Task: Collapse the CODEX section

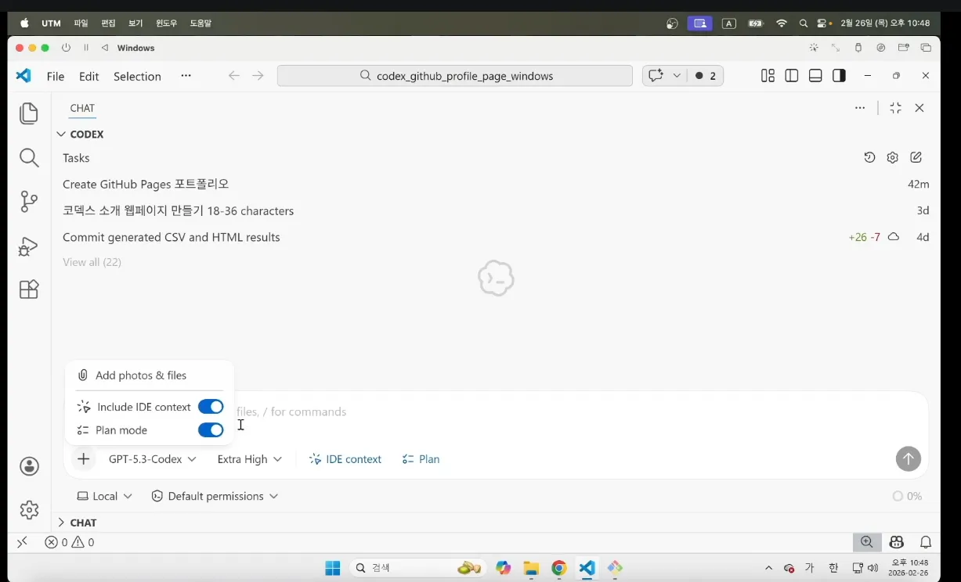Action: click(61, 134)
